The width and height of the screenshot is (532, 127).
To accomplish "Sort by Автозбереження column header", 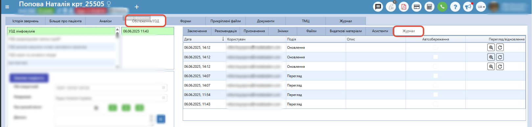I will (x=435, y=39).
